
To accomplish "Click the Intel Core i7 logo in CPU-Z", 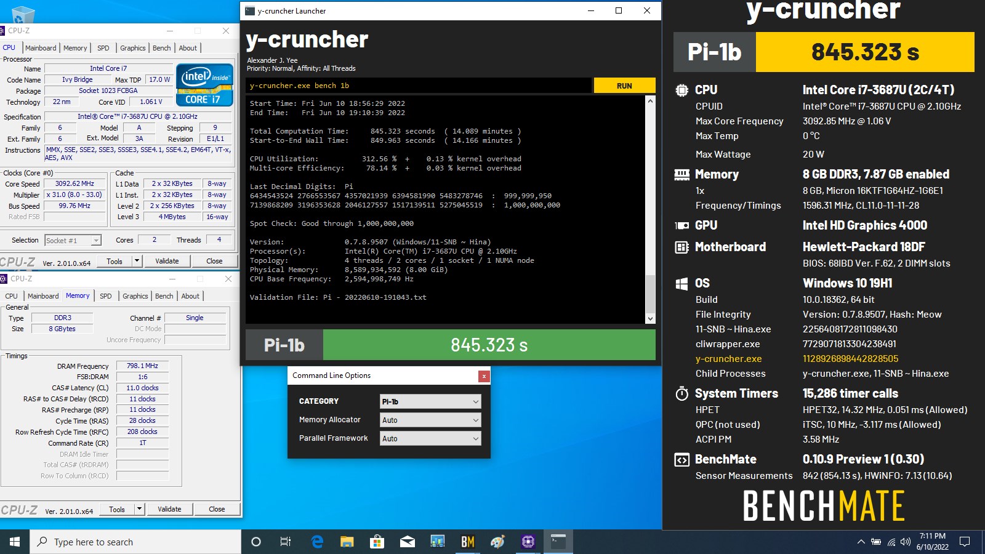I will pos(205,85).
